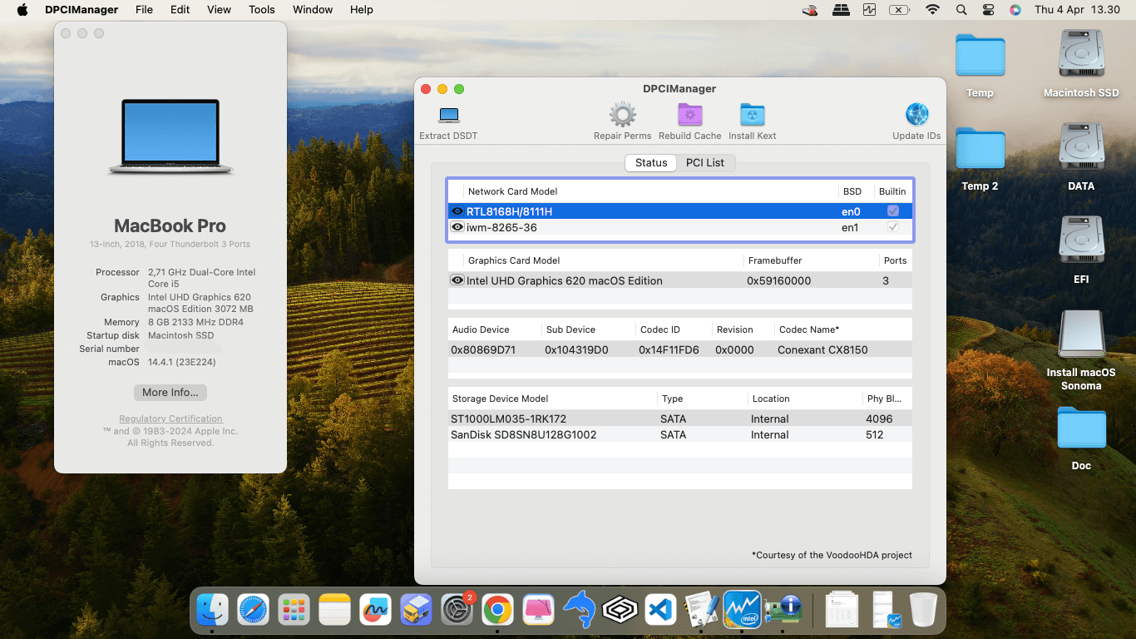Run Repair Perms from the toolbar
The width and height of the screenshot is (1136, 639).
point(622,116)
